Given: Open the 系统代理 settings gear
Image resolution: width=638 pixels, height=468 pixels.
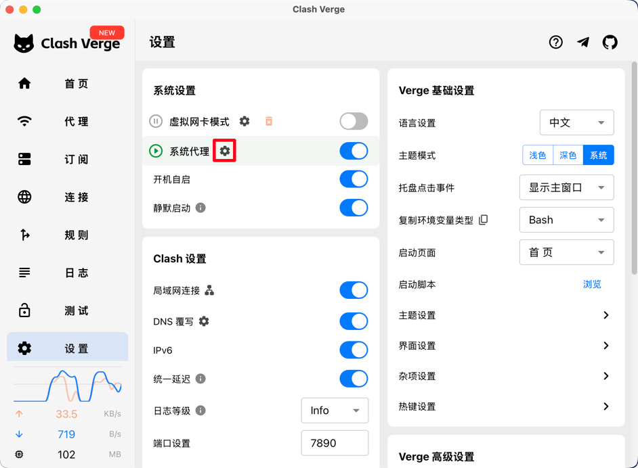Looking at the screenshot, I should pyautogui.click(x=225, y=151).
